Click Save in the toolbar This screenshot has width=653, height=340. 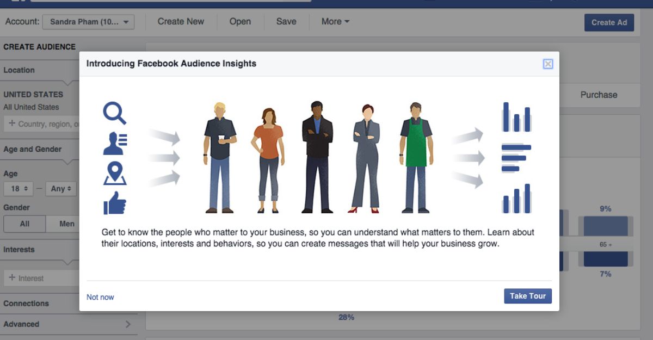pos(286,22)
